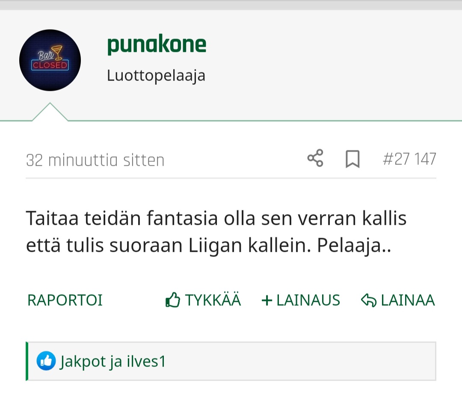The height and width of the screenshot is (399, 462).
Task: Add post to multi-quote with LAINAUS
Action: (x=308, y=300)
